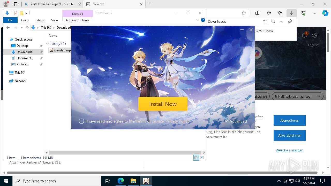
Task: Open the File menu in Explorer
Action: point(10,20)
